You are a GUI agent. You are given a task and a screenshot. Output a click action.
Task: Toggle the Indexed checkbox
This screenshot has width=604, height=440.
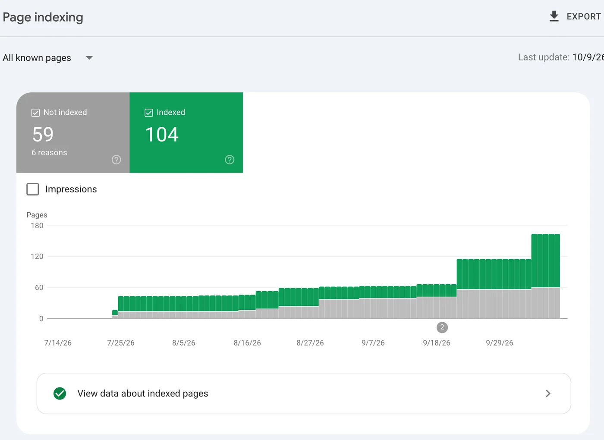click(x=149, y=113)
